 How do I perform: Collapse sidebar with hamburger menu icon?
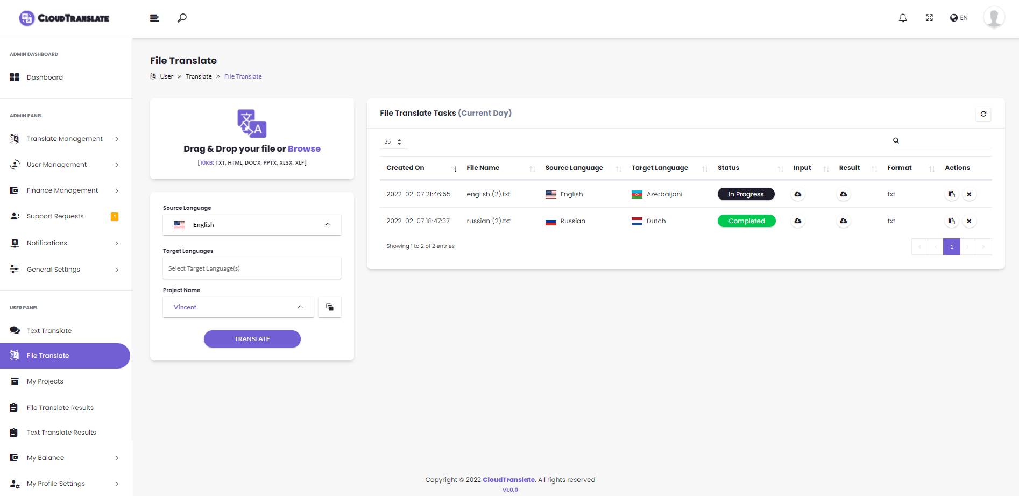[154, 18]
